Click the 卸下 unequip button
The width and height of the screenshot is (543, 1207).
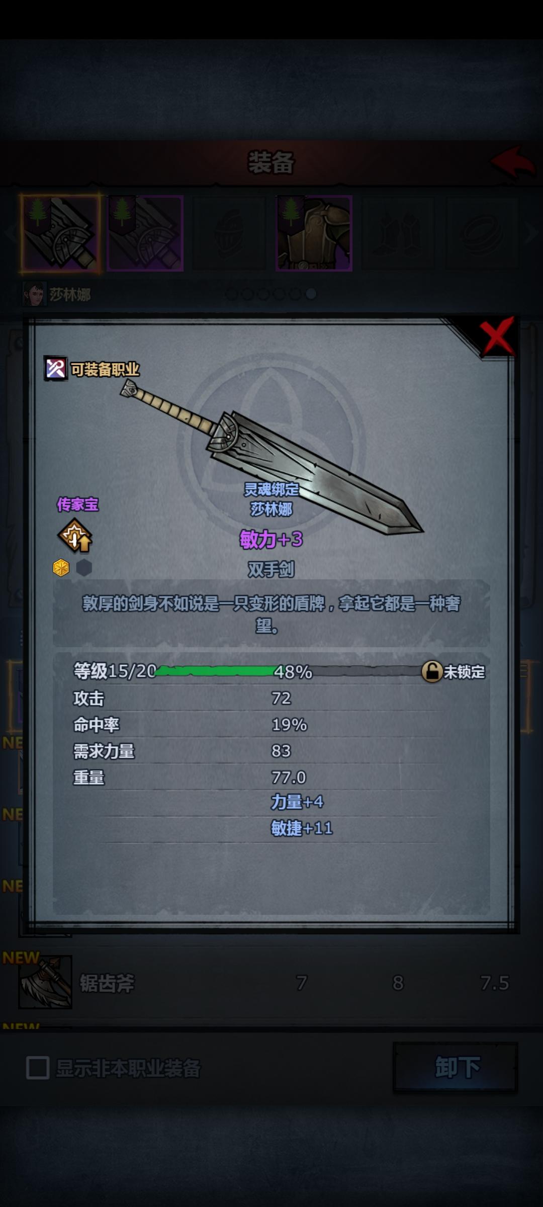tap(456, 1067)
